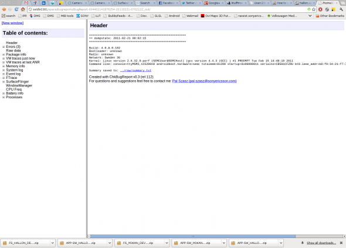Expand the SurfaceFlinger tree node
This screenshot has height=248, width=346.
click(4, 82)
